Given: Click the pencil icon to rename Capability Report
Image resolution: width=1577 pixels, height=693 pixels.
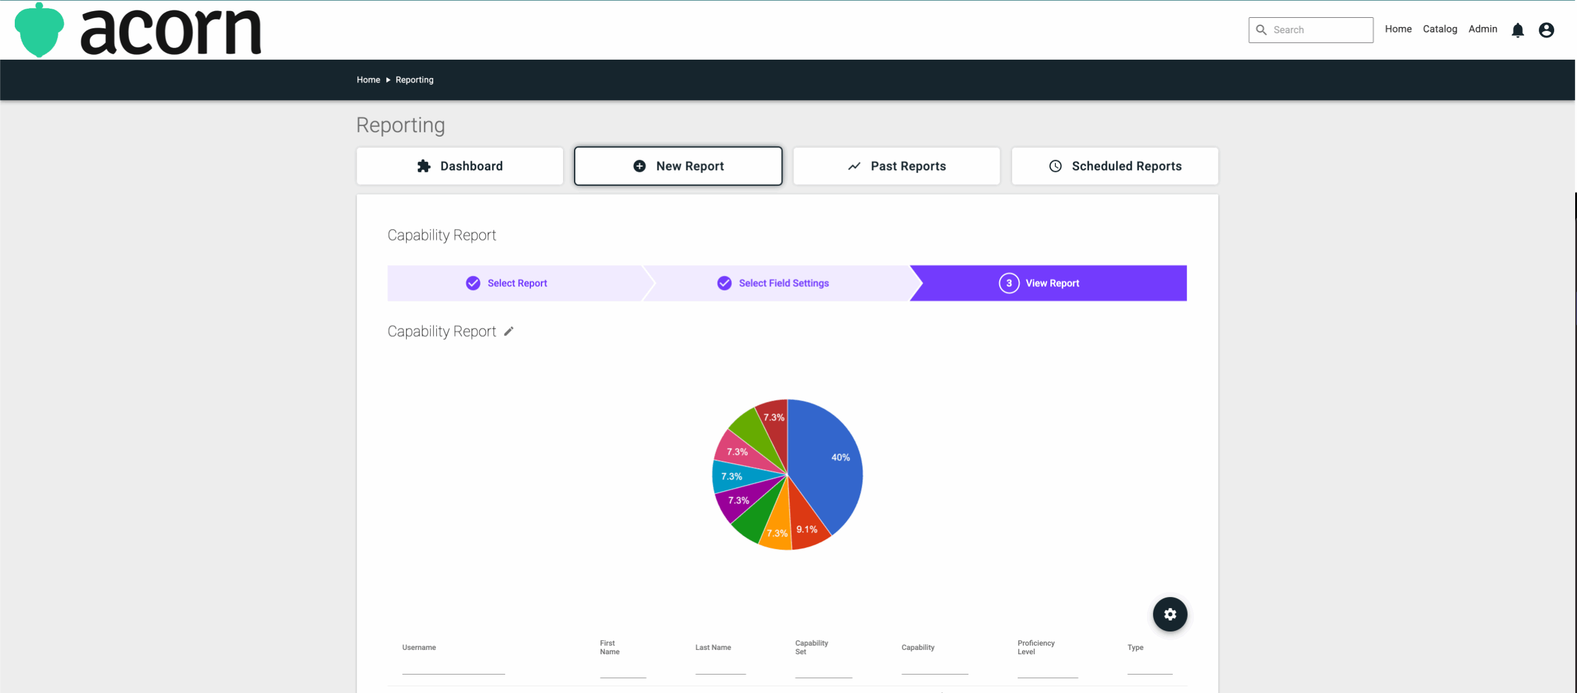Looking at the screenshot, I should tap(508, 332).
